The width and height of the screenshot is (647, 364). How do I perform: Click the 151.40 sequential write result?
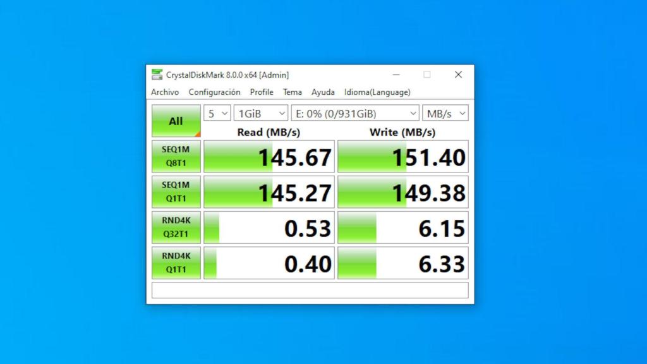tap(403, 157)
